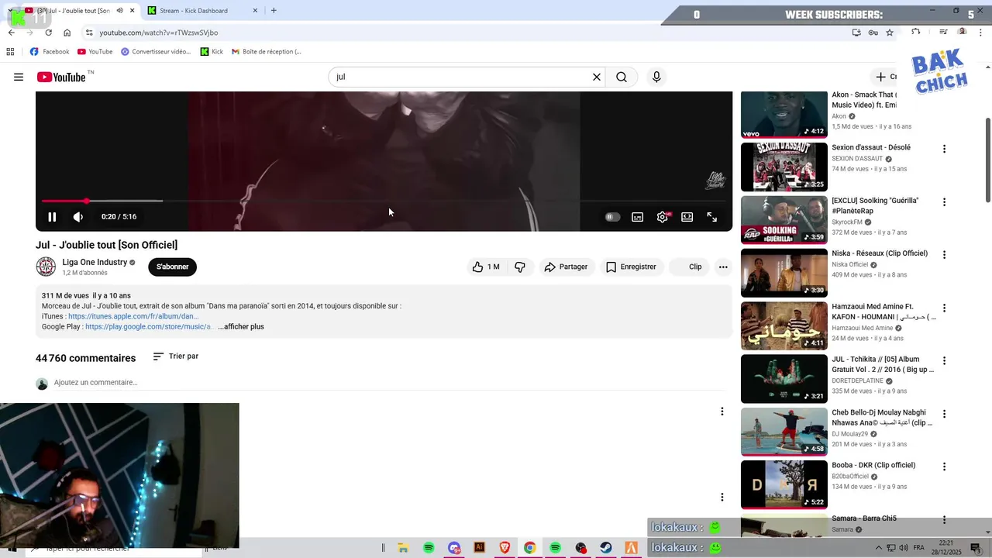Open Soolking Guérilla video thumbnail
This screenshot has width=992, height=558.
click(x=784, y=220)
